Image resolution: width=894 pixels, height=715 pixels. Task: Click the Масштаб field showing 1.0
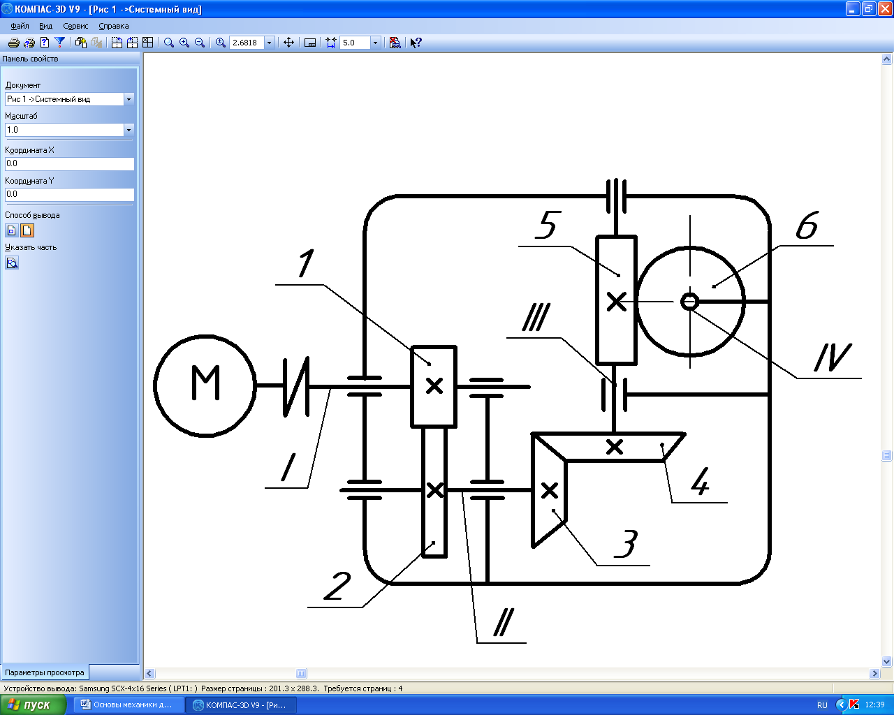(x=64, y=130)
